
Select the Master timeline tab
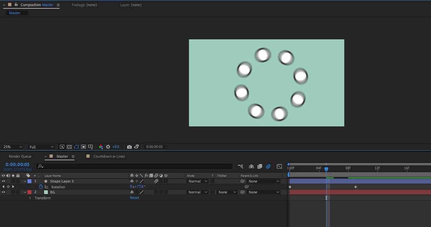pos(62,156)
